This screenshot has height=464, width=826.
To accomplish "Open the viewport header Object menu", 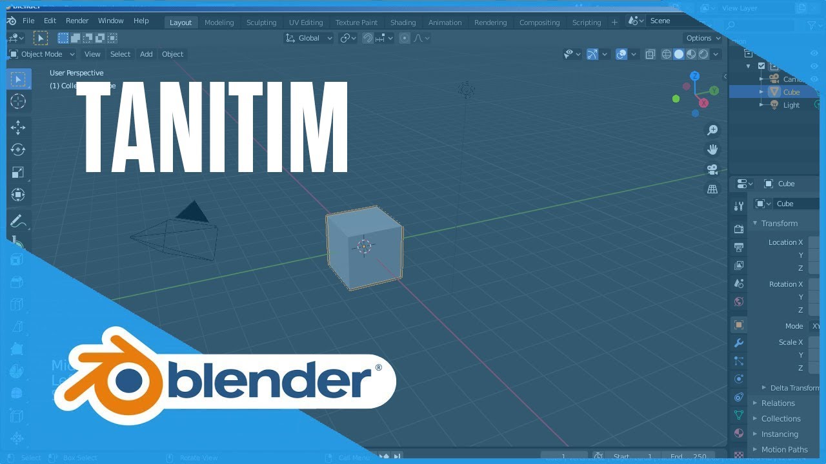I will click(172, 54).
